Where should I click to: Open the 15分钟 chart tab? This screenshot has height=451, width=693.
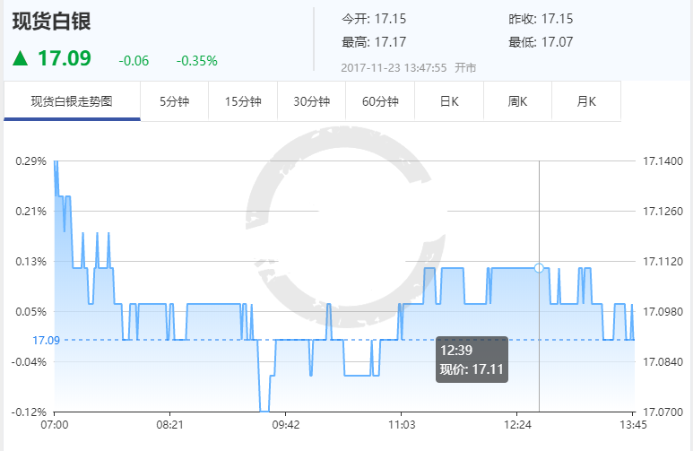[x=243, y=101]
